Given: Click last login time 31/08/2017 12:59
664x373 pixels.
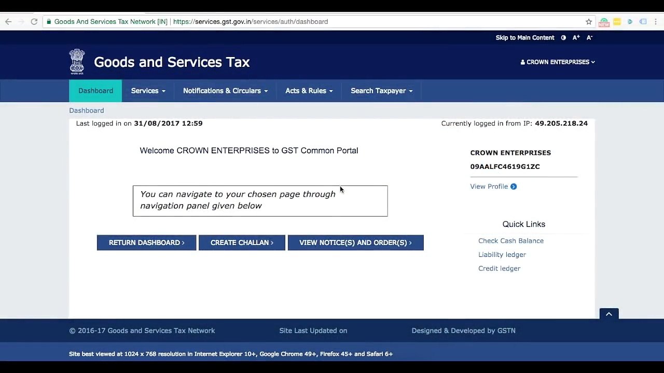Looking at the screenshot, I should click(168, 123).
